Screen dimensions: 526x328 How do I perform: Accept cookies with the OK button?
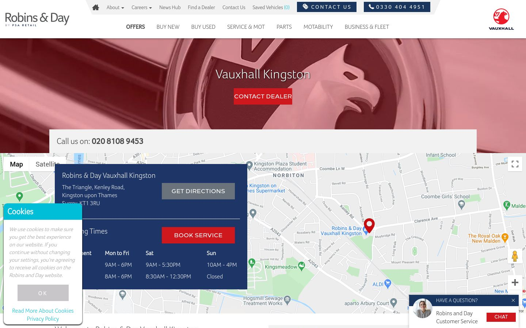(x=43, y=293)
